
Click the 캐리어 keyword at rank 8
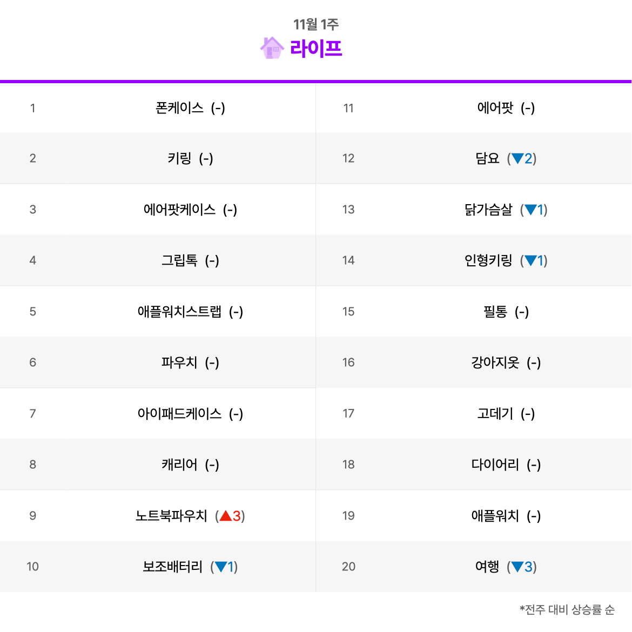pos(179,465)
